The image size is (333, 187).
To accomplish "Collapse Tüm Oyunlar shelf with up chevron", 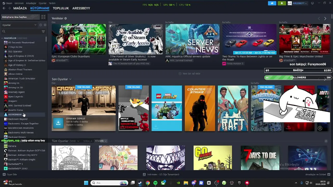I will point(326,141).
